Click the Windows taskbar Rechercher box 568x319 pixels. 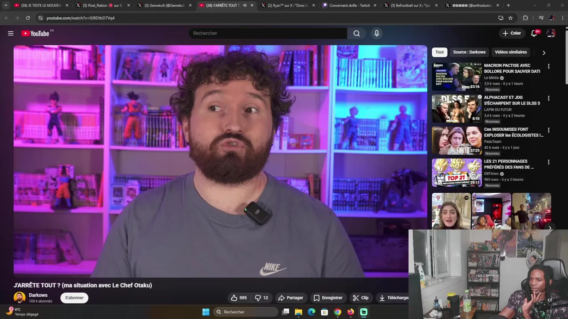click(245, 312)
